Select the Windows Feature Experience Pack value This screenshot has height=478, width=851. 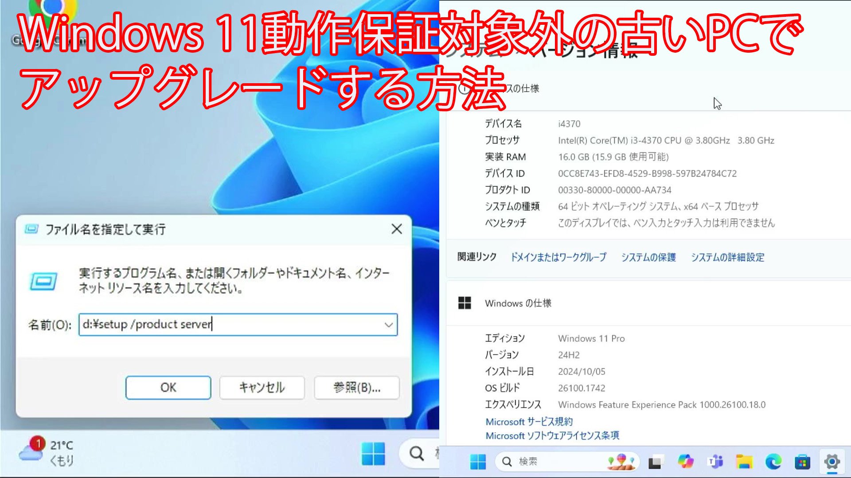662,405
